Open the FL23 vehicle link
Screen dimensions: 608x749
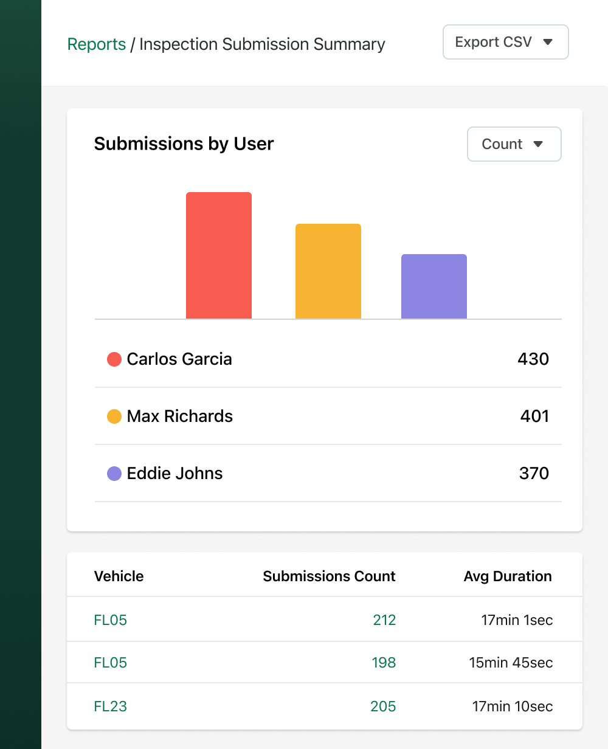[x=111, y=706]
